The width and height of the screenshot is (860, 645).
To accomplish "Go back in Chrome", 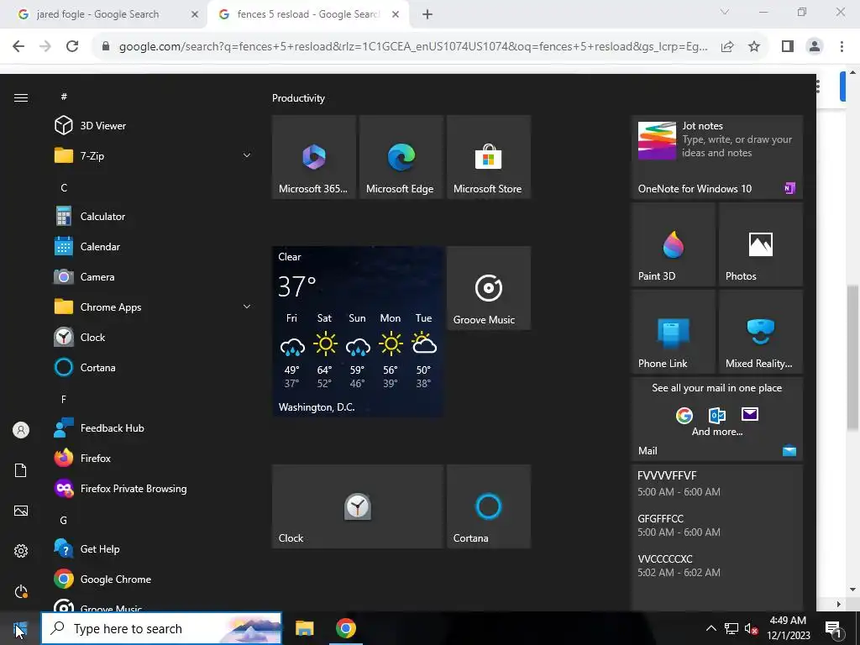I will tap(18, 47).
